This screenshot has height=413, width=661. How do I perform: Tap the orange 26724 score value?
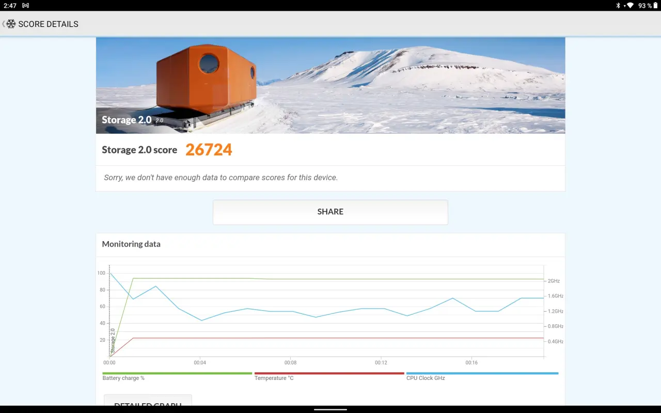point(209,150)
